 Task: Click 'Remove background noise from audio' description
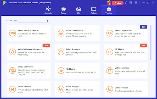pyautogui.click(x=81, y=52)
